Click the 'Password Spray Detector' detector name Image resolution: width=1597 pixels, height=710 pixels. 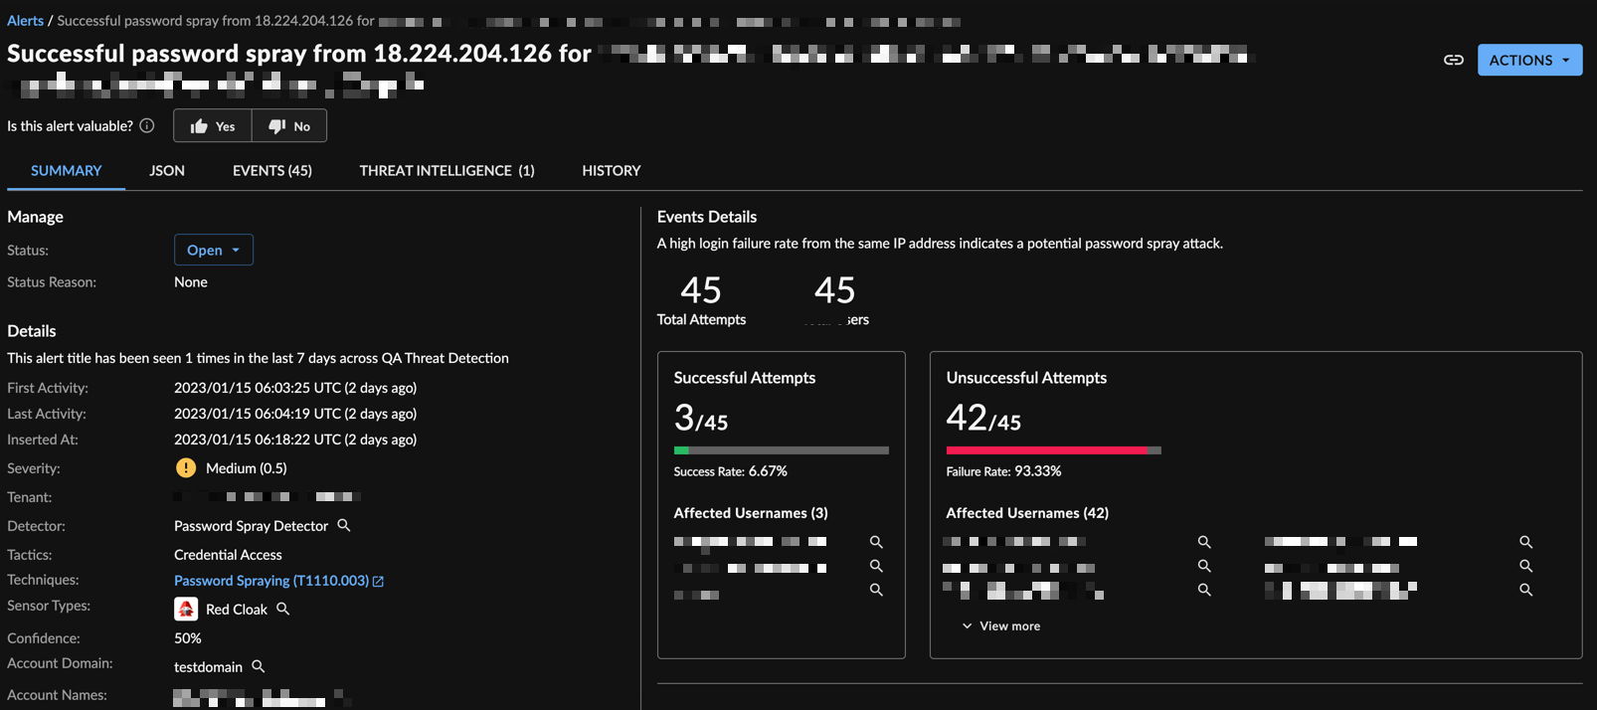coord(251,526)
